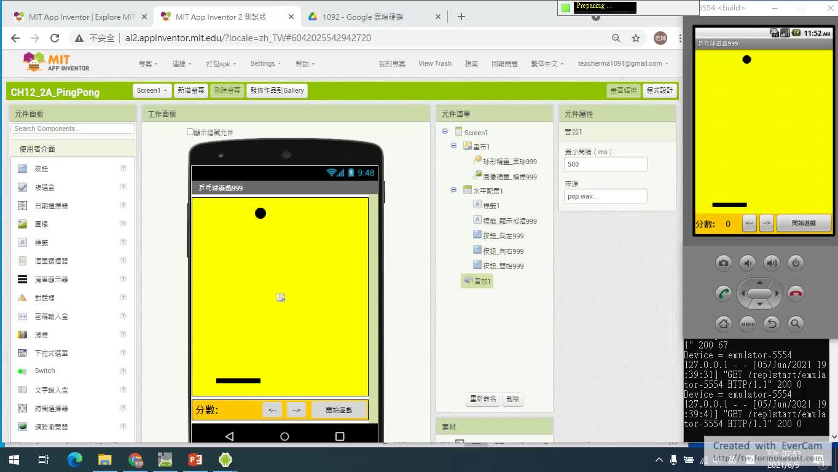
Task: Select the 複選盒 checkbox component
Action: point(44,187)
